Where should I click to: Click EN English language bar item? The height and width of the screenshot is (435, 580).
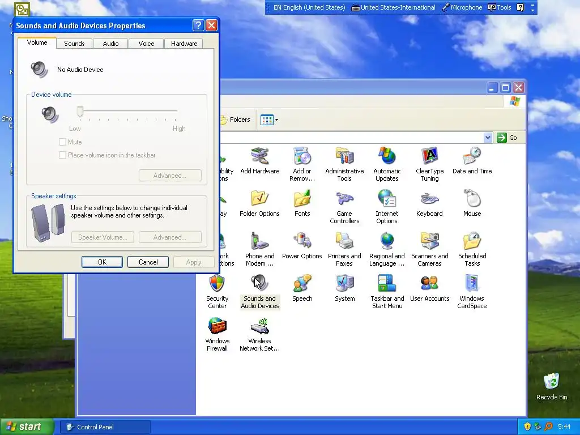coord(309,7)
